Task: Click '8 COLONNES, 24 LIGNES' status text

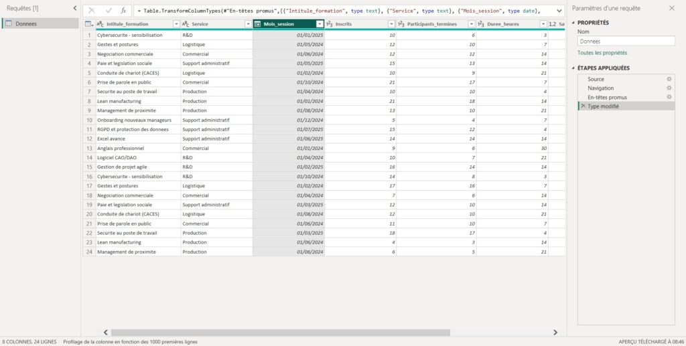Action: tap(29, 341)
